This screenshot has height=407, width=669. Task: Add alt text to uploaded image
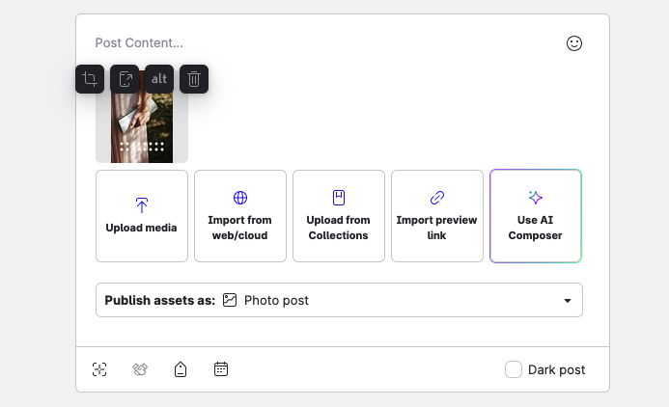coord(159,79)
